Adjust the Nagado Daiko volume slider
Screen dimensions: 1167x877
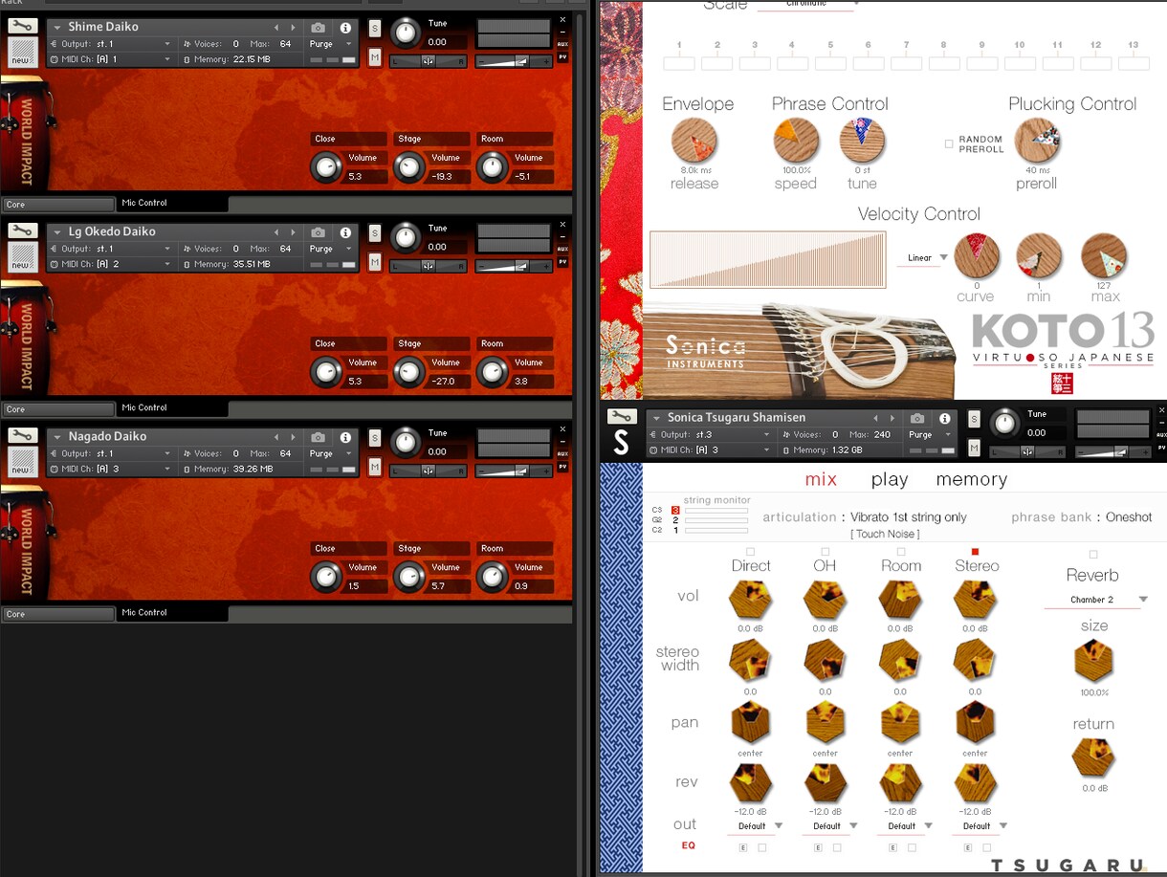515,471
